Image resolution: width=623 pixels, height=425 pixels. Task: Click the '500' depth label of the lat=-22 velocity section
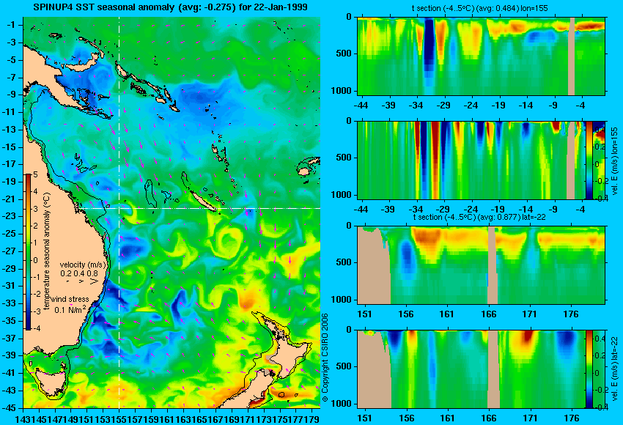344,366
